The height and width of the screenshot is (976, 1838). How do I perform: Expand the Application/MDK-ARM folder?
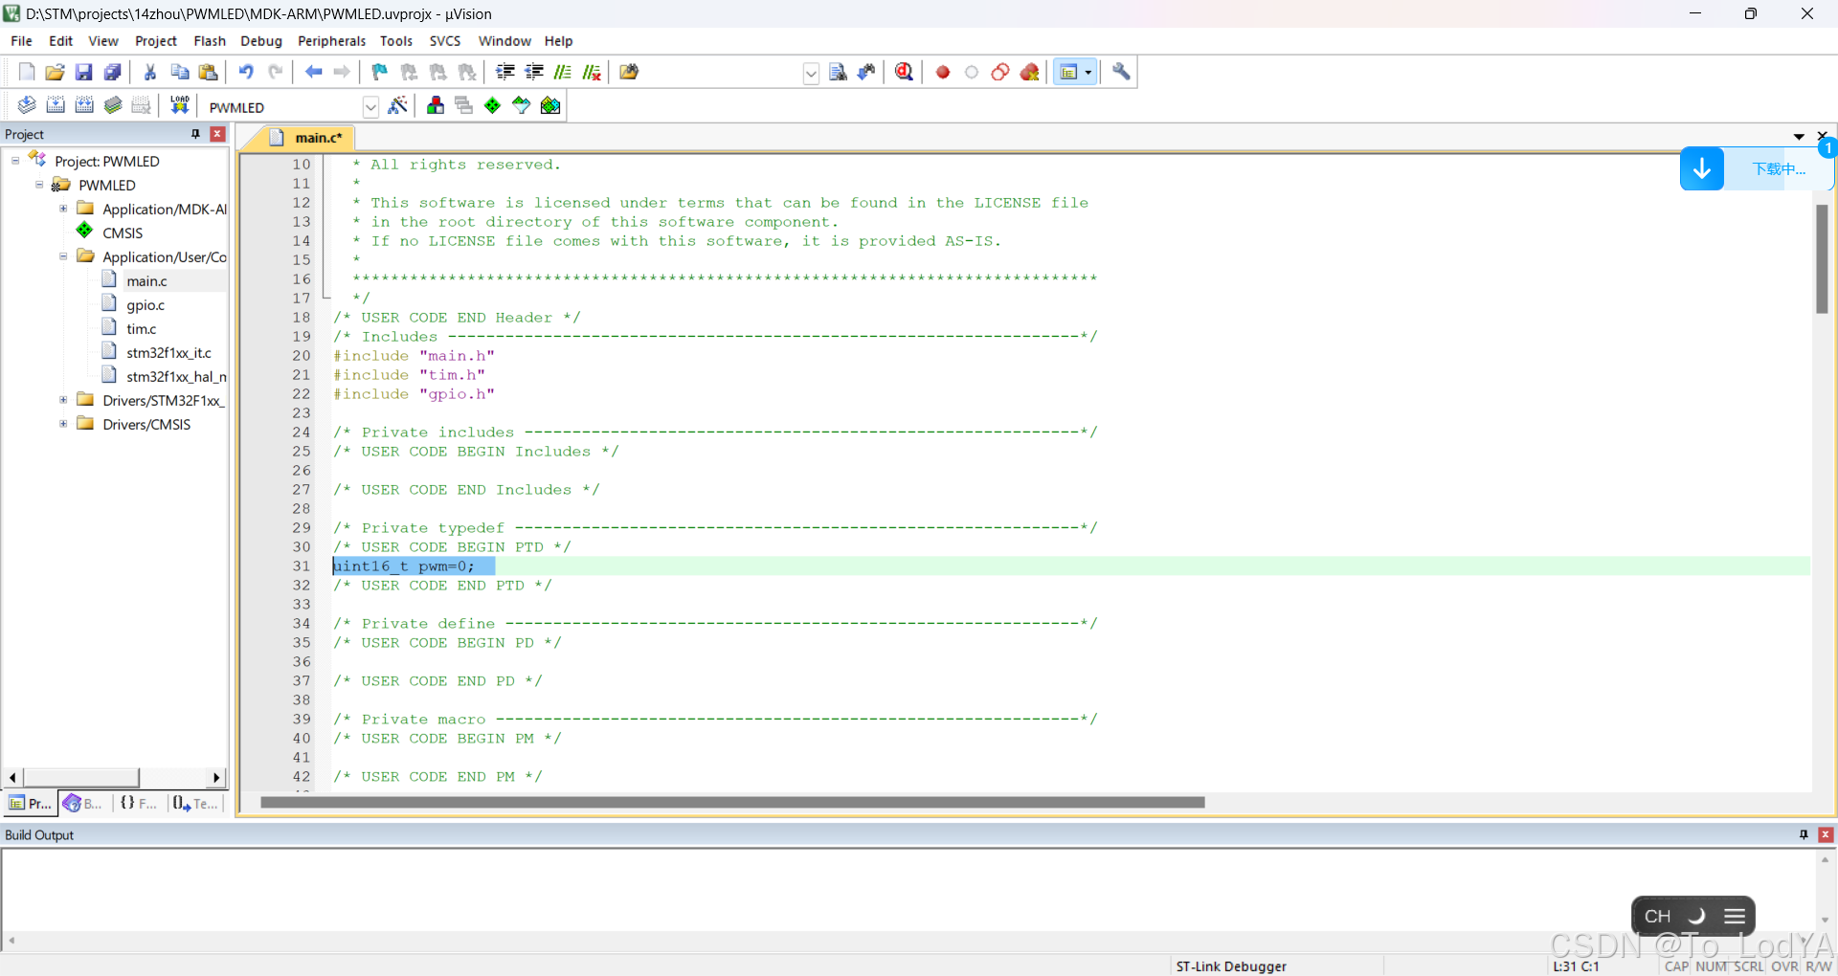(63, 209)
